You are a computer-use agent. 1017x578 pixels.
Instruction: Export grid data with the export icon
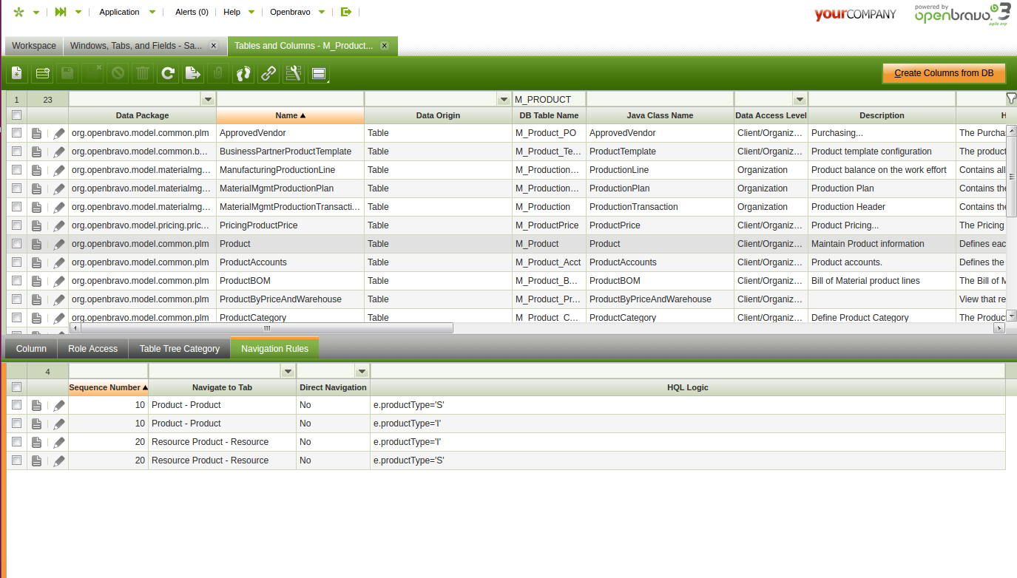click(192, 73)
